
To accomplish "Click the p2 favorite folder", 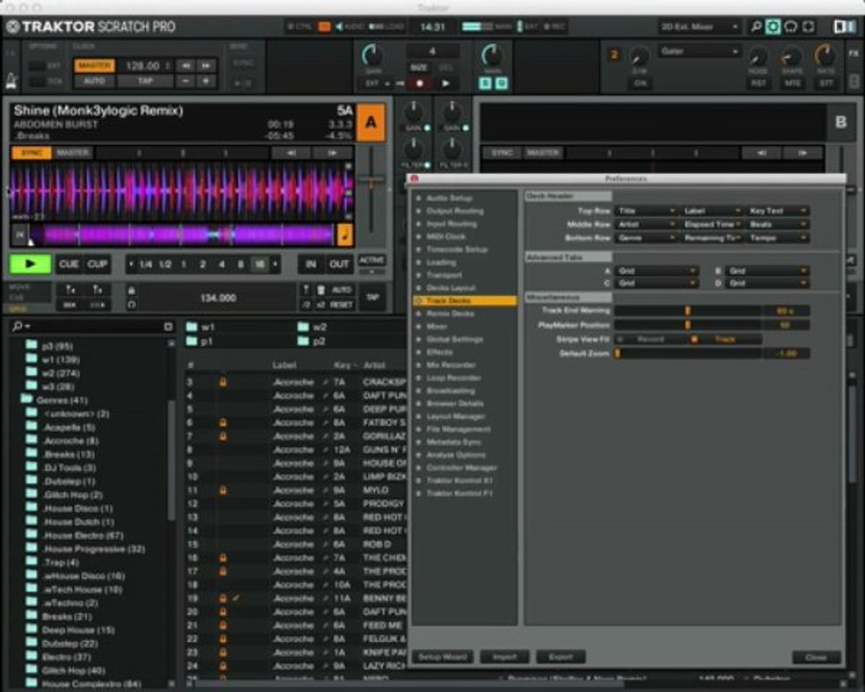I will pos(312,341).
